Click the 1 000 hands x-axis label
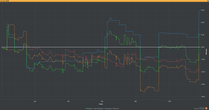 [169, 101]
